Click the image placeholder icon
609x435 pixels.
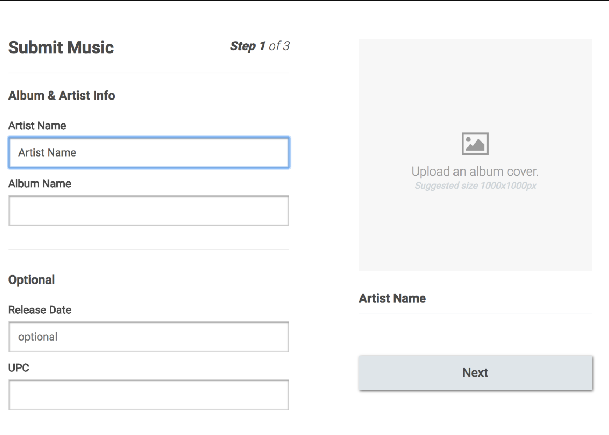point(475,144)
